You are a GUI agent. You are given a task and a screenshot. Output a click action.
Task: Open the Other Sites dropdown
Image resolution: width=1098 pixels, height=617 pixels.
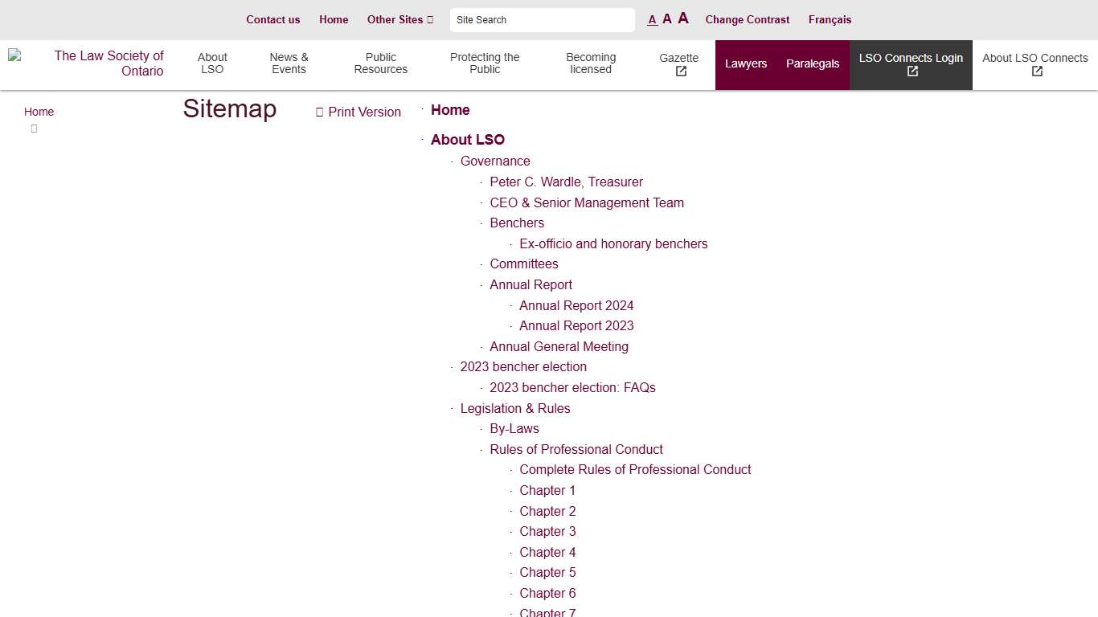click(x=399, y=19)
